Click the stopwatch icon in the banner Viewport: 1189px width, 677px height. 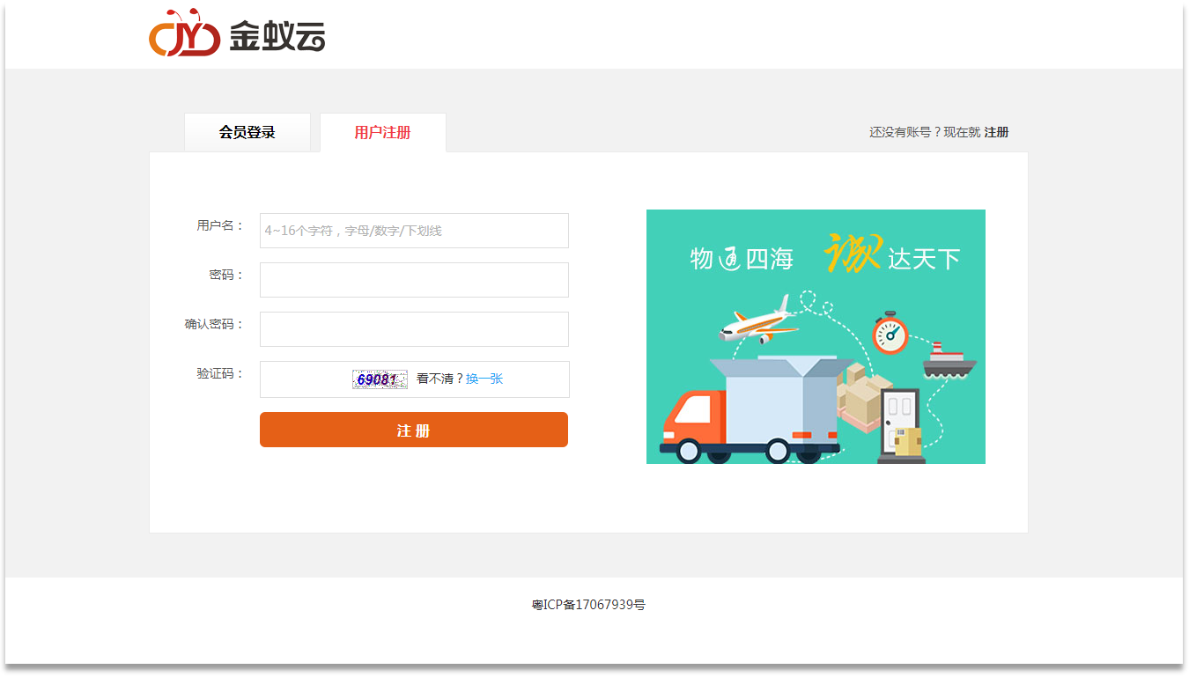click(x=890, y=333)
